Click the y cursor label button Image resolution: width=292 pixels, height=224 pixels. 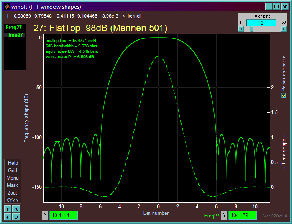click(224, 215)
